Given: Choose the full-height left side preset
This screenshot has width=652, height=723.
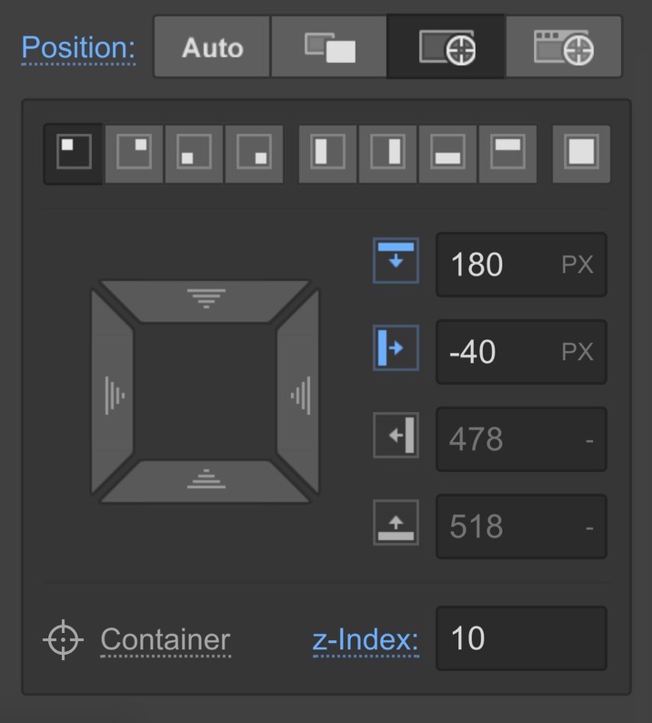Looking at the screenshot, I should coord(328,155).
